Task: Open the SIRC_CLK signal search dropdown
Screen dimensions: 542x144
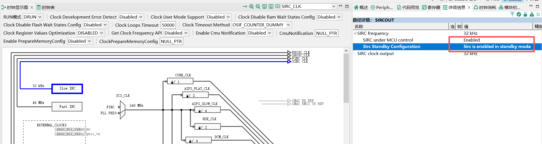Action: (x=334, y=6)
